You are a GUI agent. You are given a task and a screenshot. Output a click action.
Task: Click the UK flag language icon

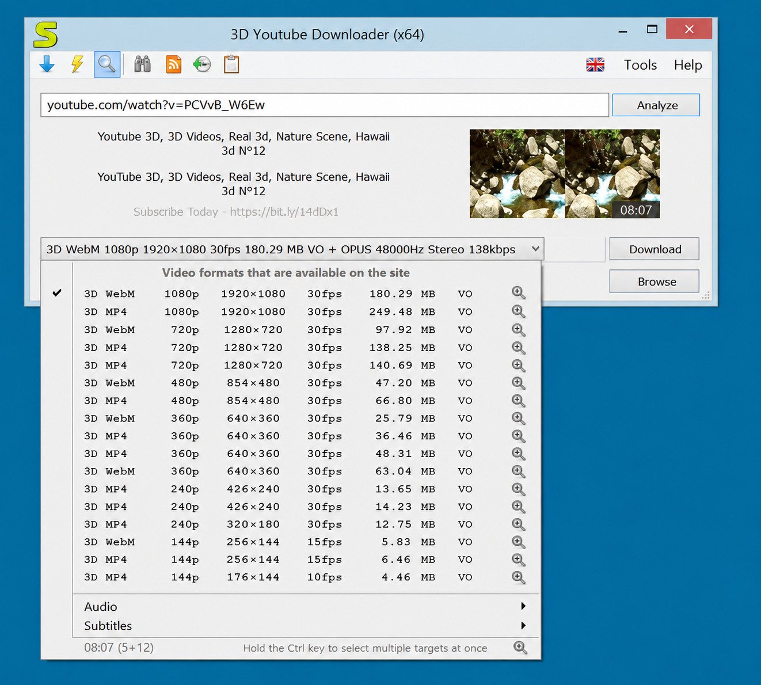point(595,64)
